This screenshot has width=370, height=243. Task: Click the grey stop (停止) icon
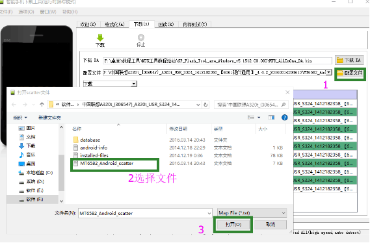(141, 38)
